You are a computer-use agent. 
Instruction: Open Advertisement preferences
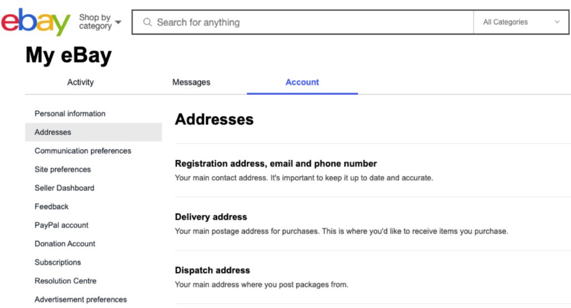[x=80, y=299]
